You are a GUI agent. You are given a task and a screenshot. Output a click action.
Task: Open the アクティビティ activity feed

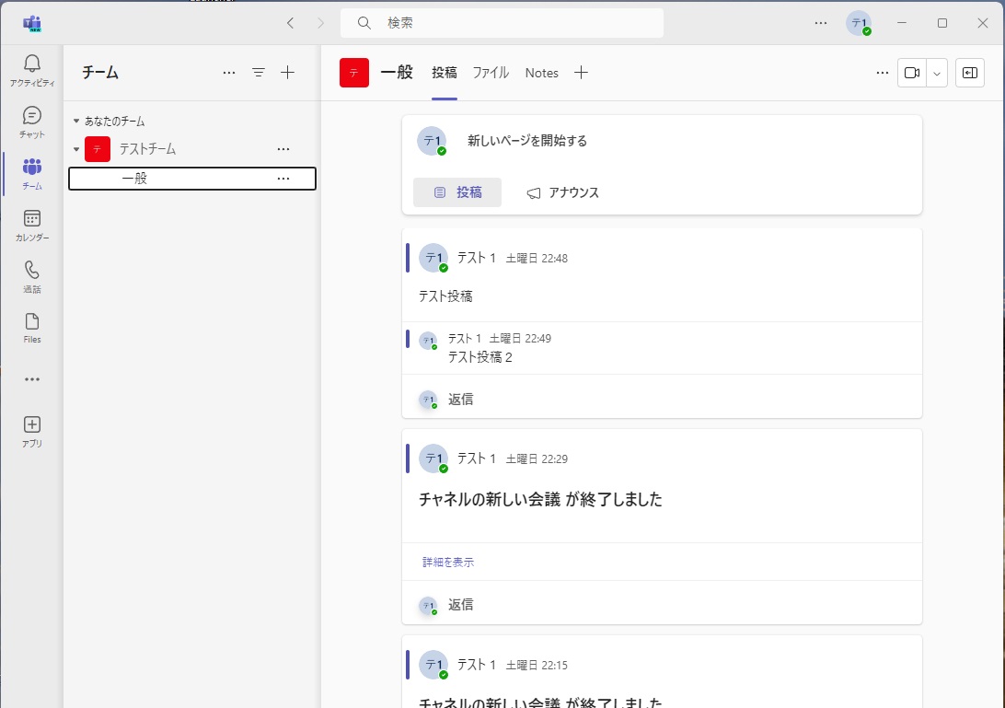(x=32, y=71)
